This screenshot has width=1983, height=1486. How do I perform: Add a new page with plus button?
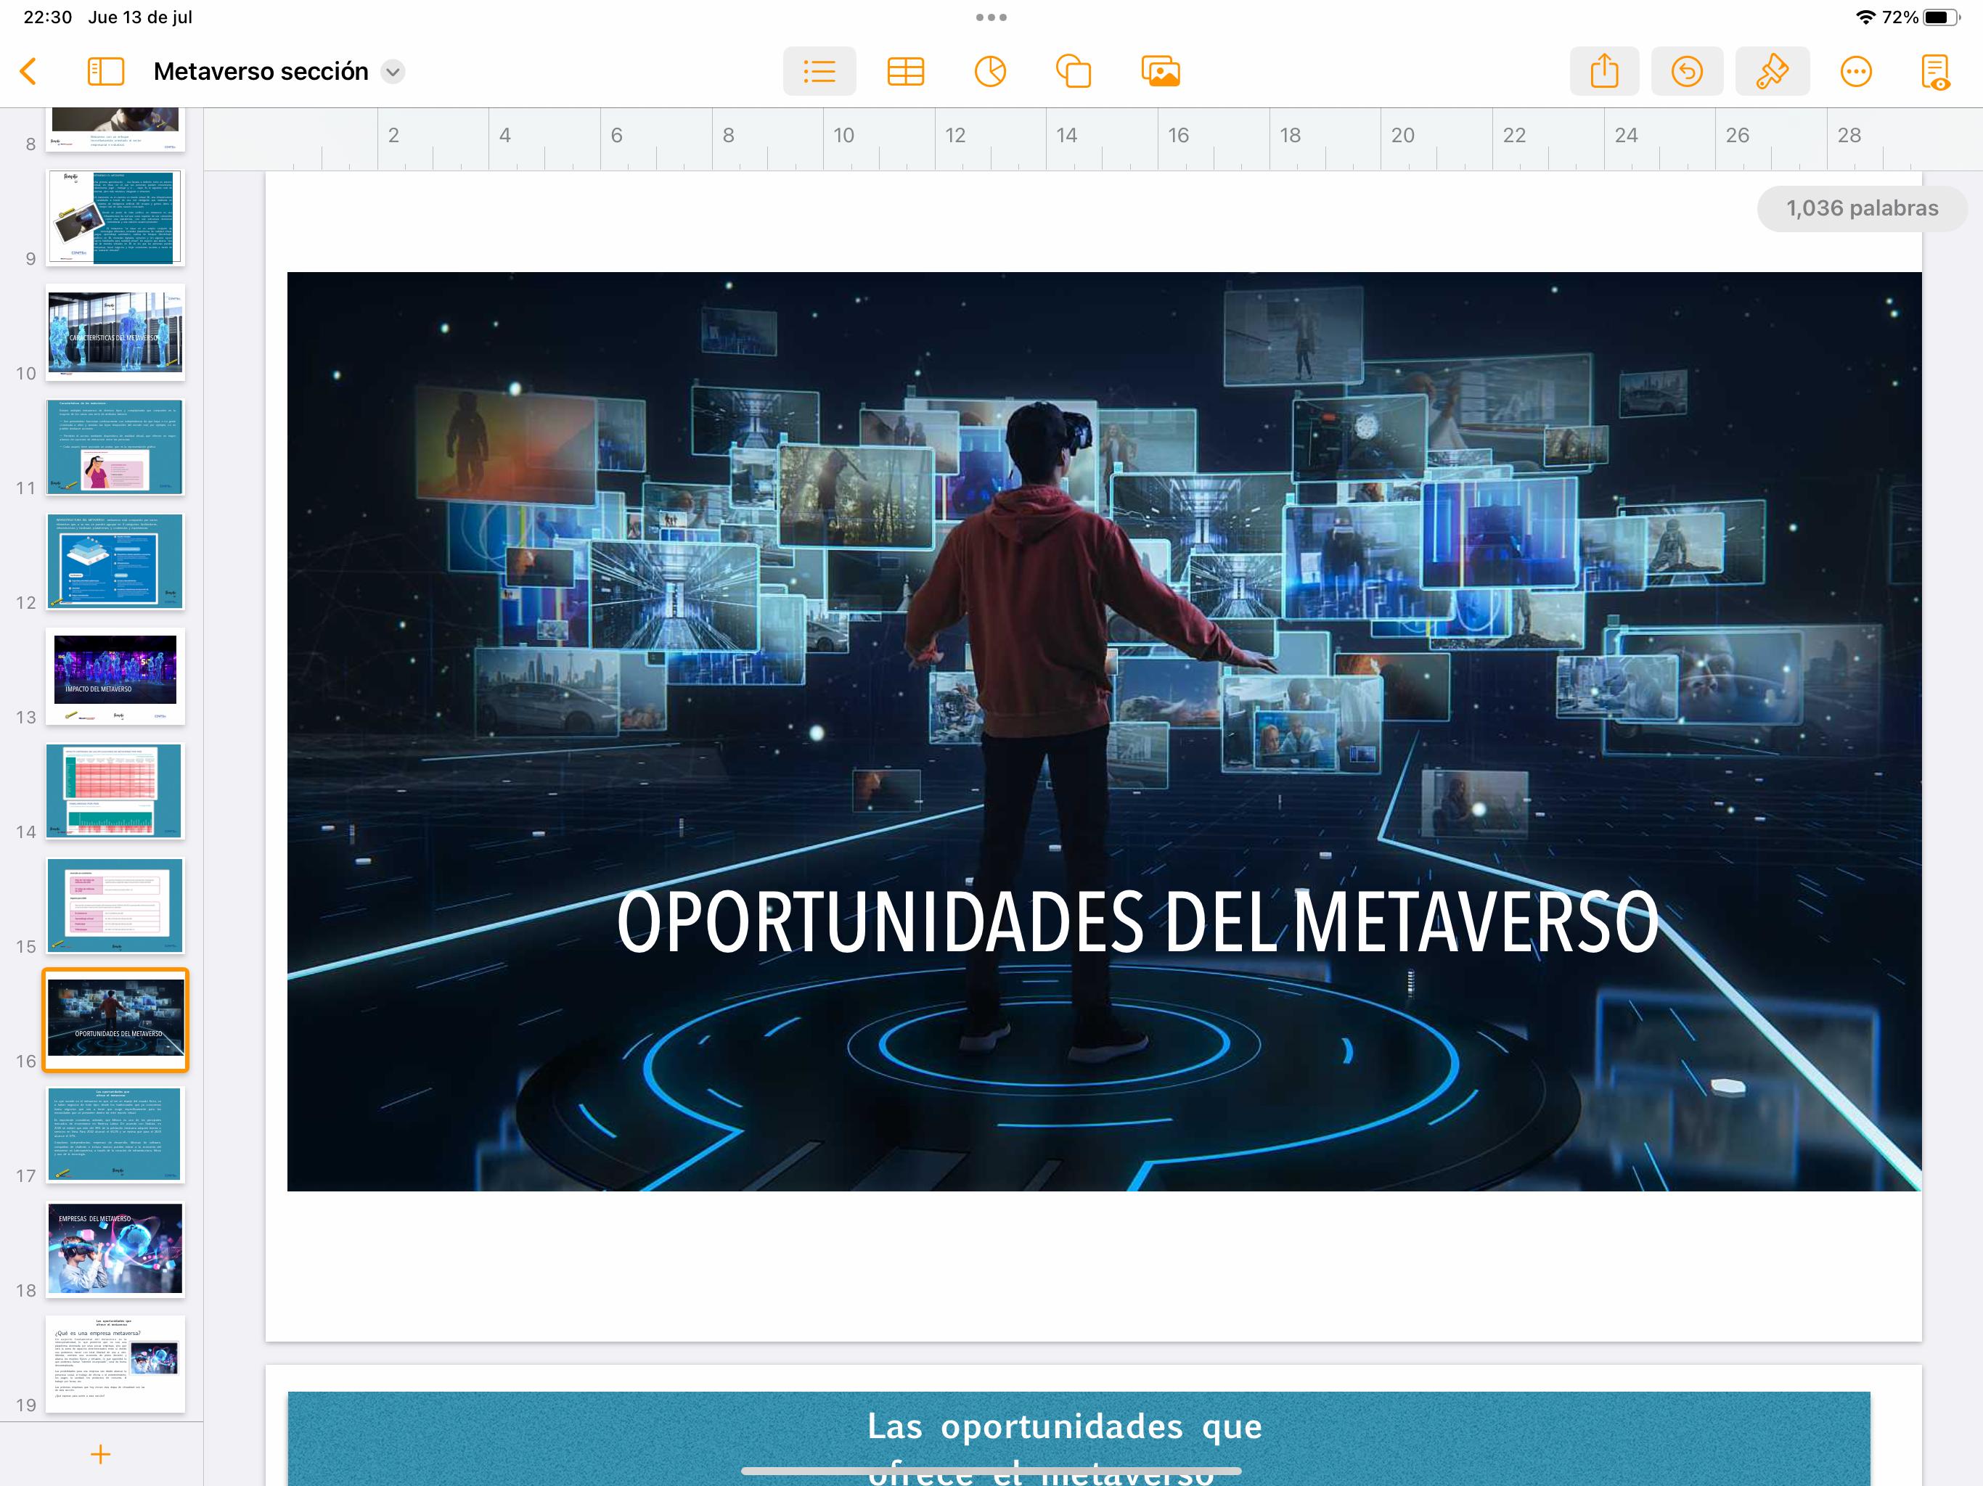pos(102,1454)
